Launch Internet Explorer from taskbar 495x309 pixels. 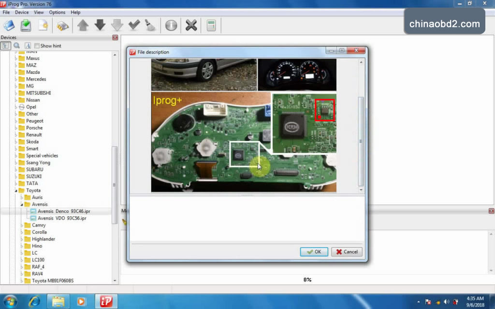tap(34, 302)
